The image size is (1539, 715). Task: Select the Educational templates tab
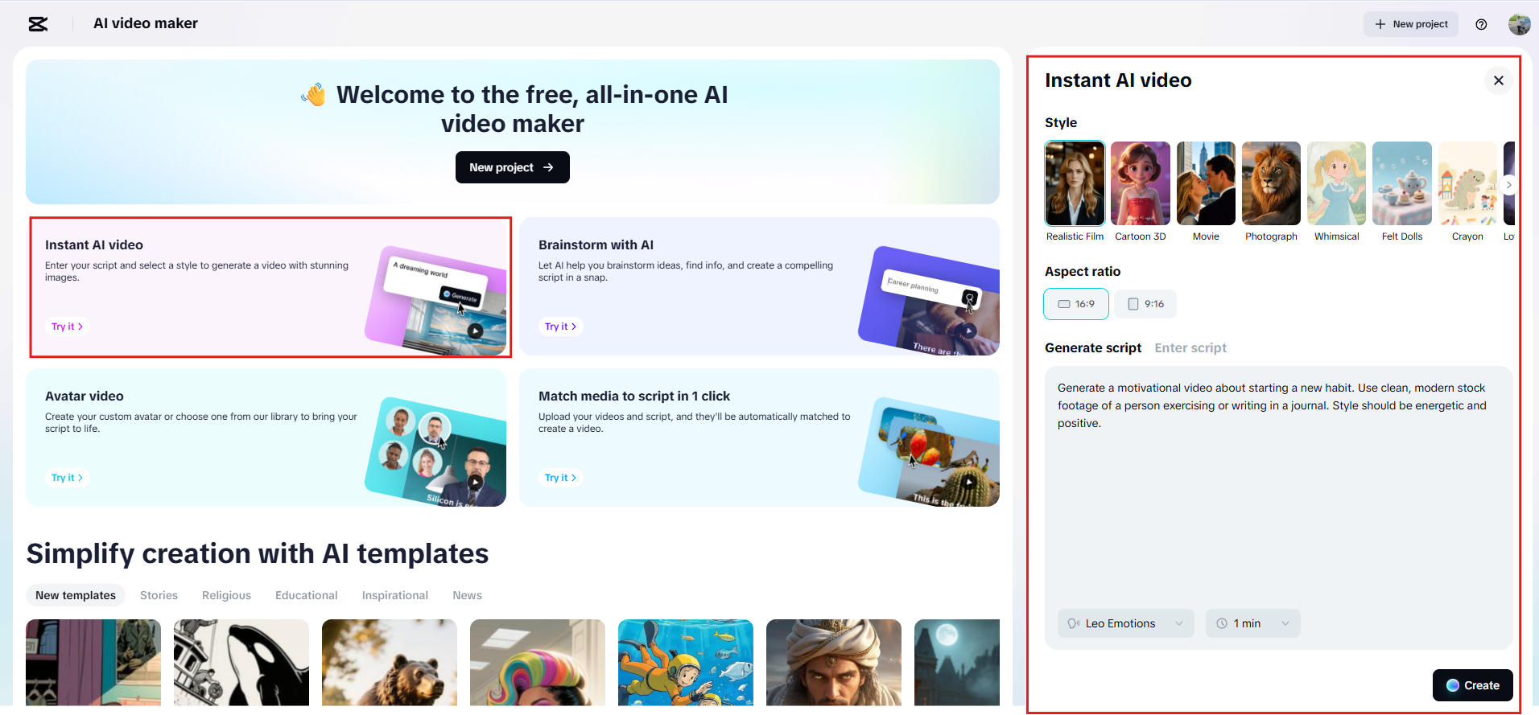pyautogui.click(x=306, y=595)
